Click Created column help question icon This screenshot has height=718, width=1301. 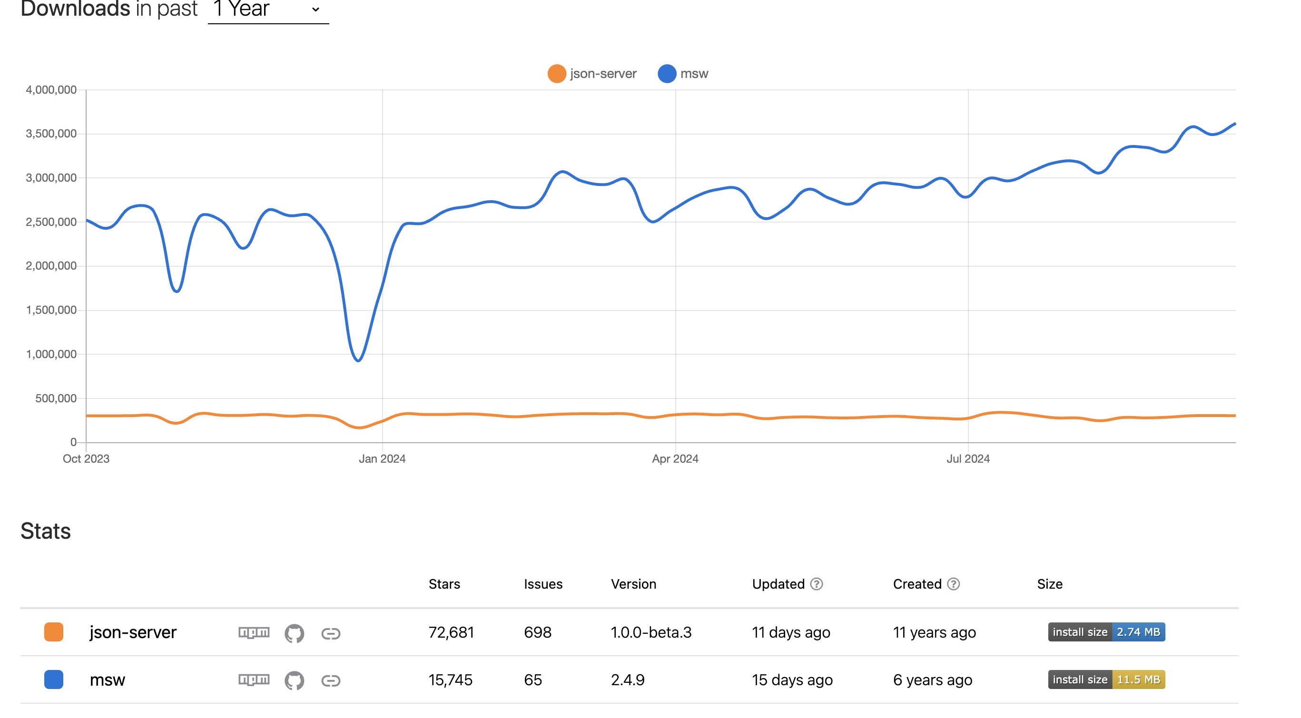[953, 584]
